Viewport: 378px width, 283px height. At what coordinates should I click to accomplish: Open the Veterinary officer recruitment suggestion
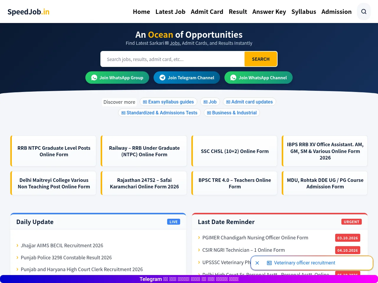click(x=304, y=263)
